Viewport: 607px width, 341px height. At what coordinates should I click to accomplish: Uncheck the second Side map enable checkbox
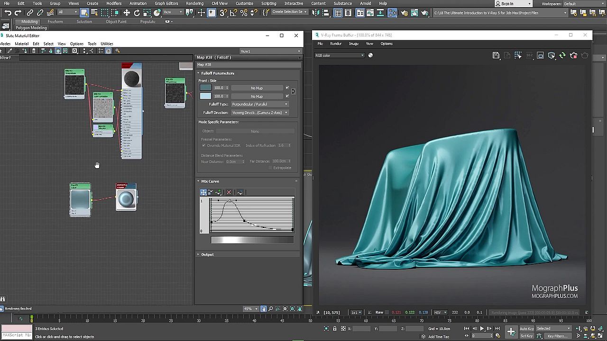287,96
